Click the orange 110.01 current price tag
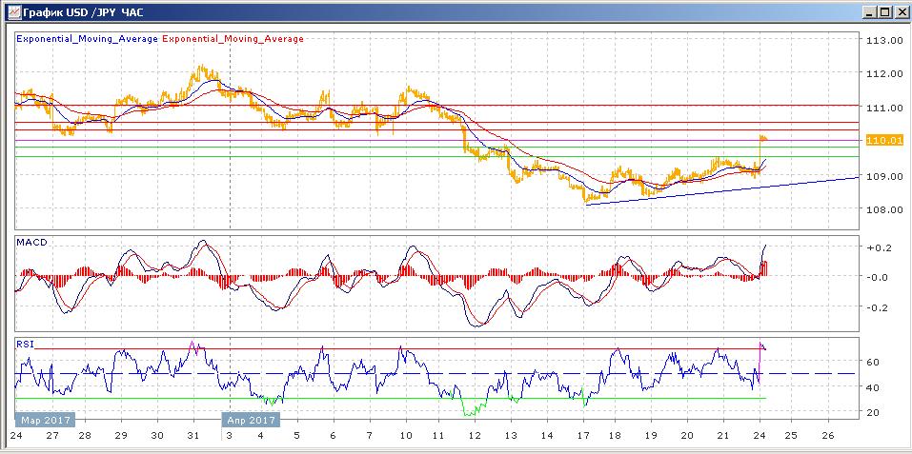912x454 pixels. click(883, 140)
